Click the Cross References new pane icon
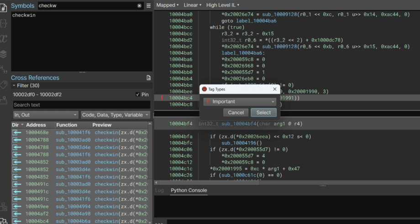420x224 pixels. coord(148,78)
